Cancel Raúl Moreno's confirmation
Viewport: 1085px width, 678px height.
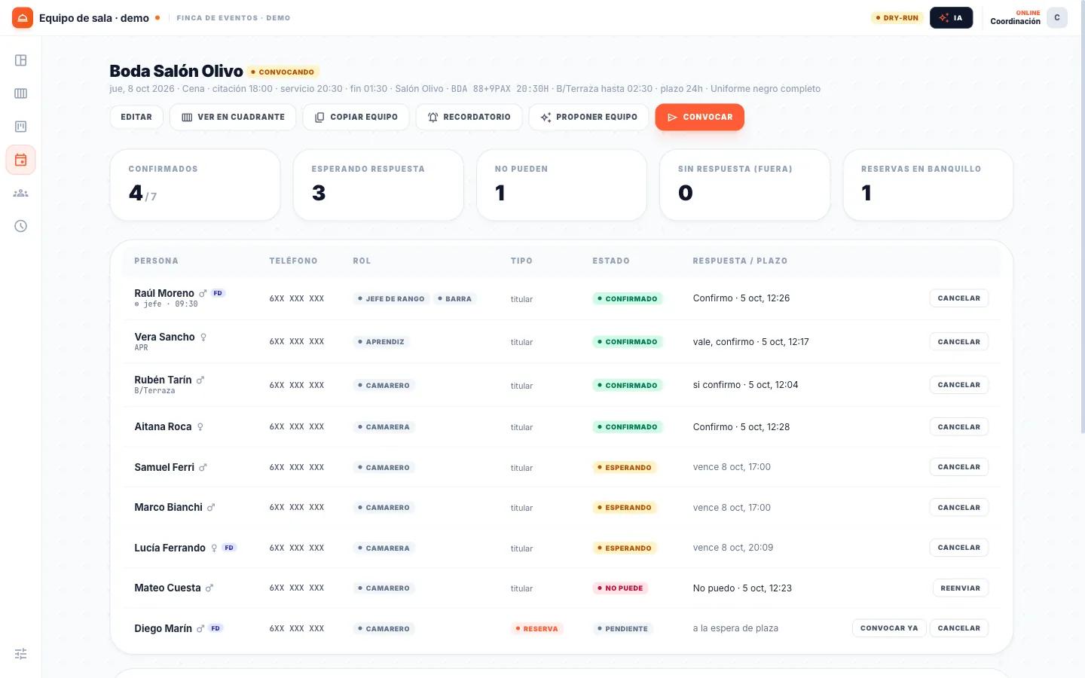click(958, 298)
